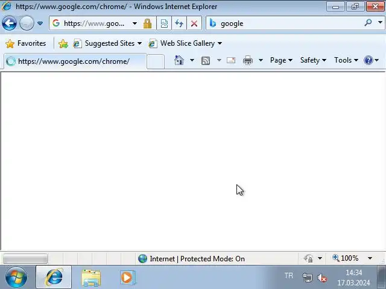Select the google.com/chrome tab
386x289 pixels.
point(75,61)
